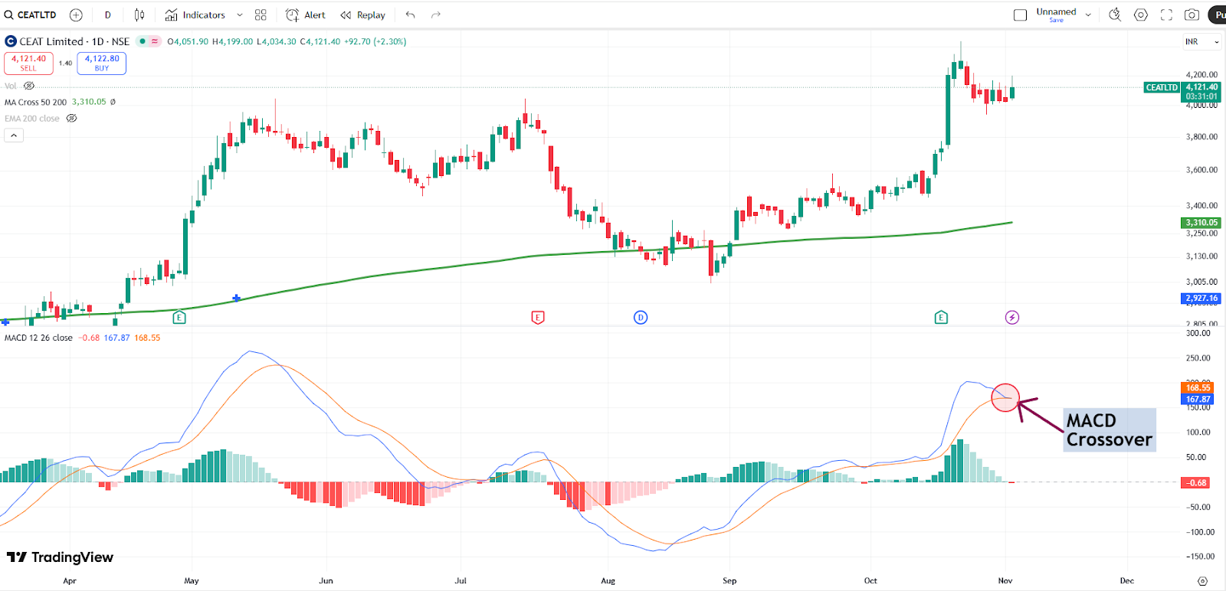Open the INR currency dropdown
The height and width of the screenshot is (591, 1226).
pyautogui.click(x=1201, y=42)
